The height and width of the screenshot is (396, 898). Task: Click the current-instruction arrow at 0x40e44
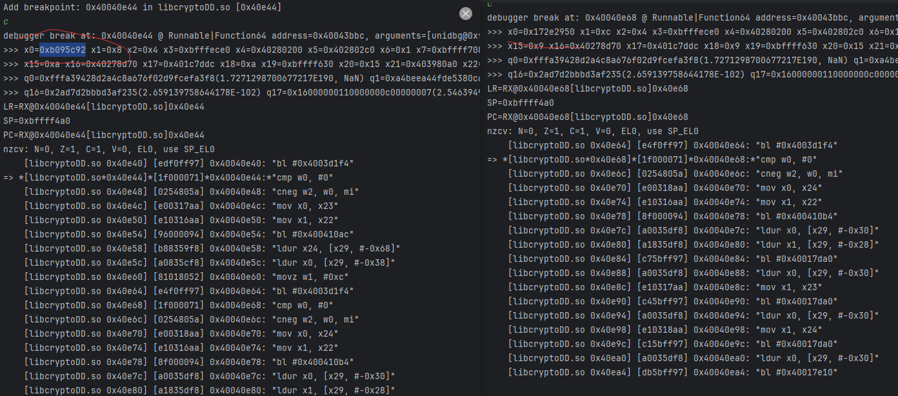(8, 177)
